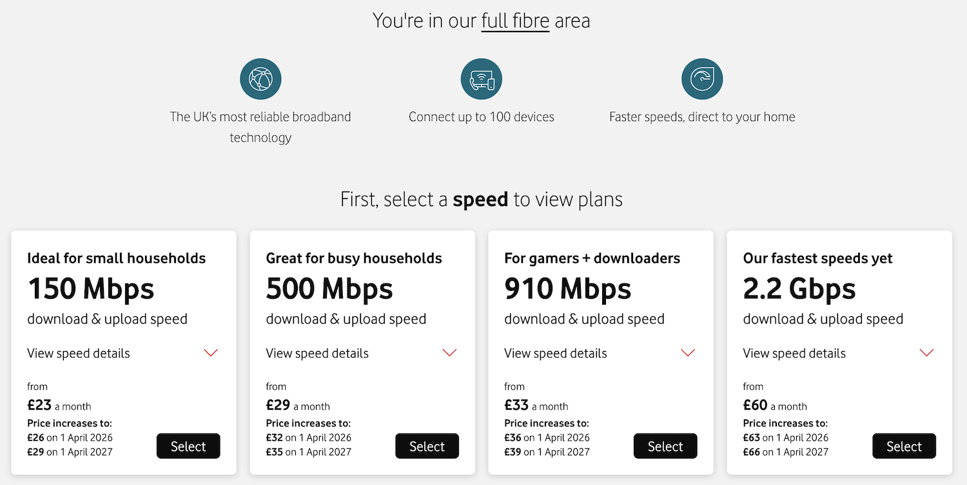Expand speed details chevron for 910 Mbps
The height and width of the screenshot is (485, 967).
pyautogui.click(x=688, y=353)
